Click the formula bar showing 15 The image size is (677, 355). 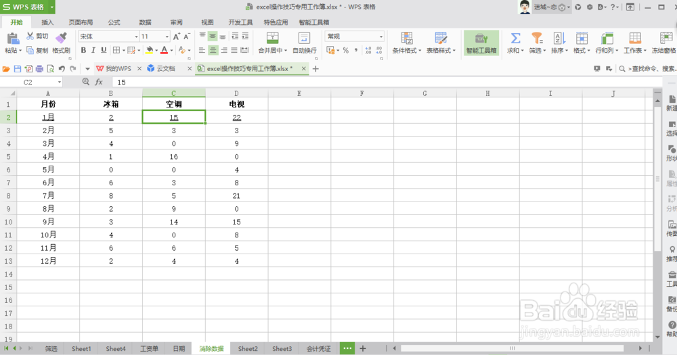tap(387, 82)
